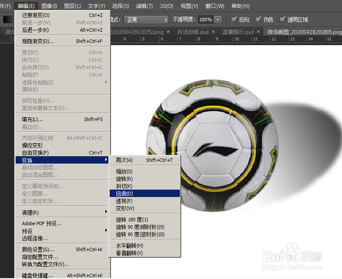Open the 文字(Y) menu

(96, 6)
